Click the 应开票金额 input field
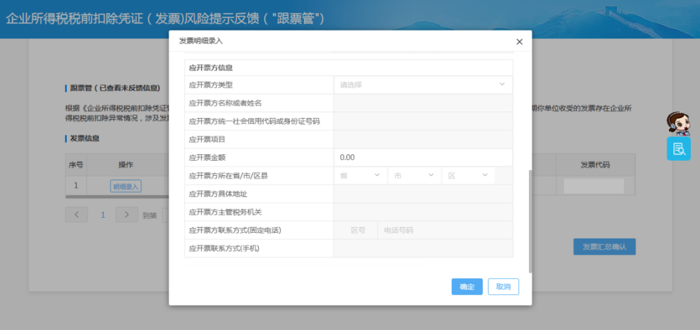700x330 pixels. click(423, 157)
